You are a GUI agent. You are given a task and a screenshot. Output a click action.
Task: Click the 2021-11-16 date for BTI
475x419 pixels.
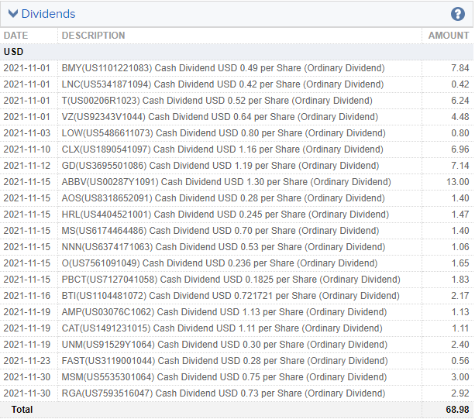pyautogui.click(x=27, y=296)
